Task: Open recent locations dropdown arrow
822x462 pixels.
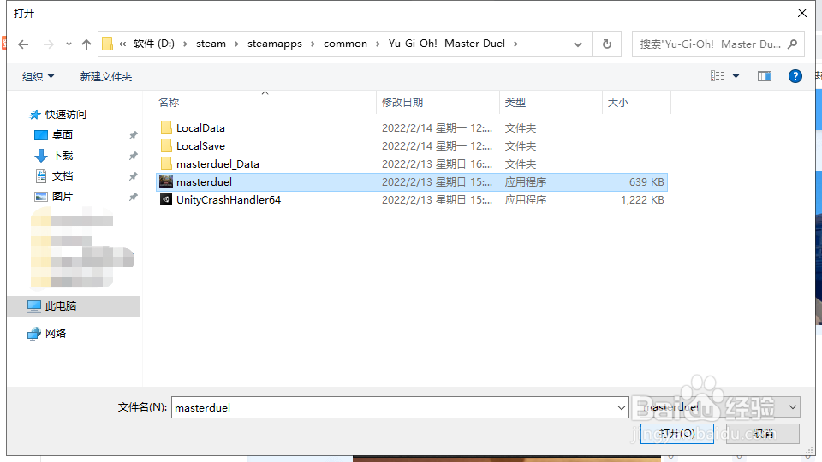Action: coord(68,44)
